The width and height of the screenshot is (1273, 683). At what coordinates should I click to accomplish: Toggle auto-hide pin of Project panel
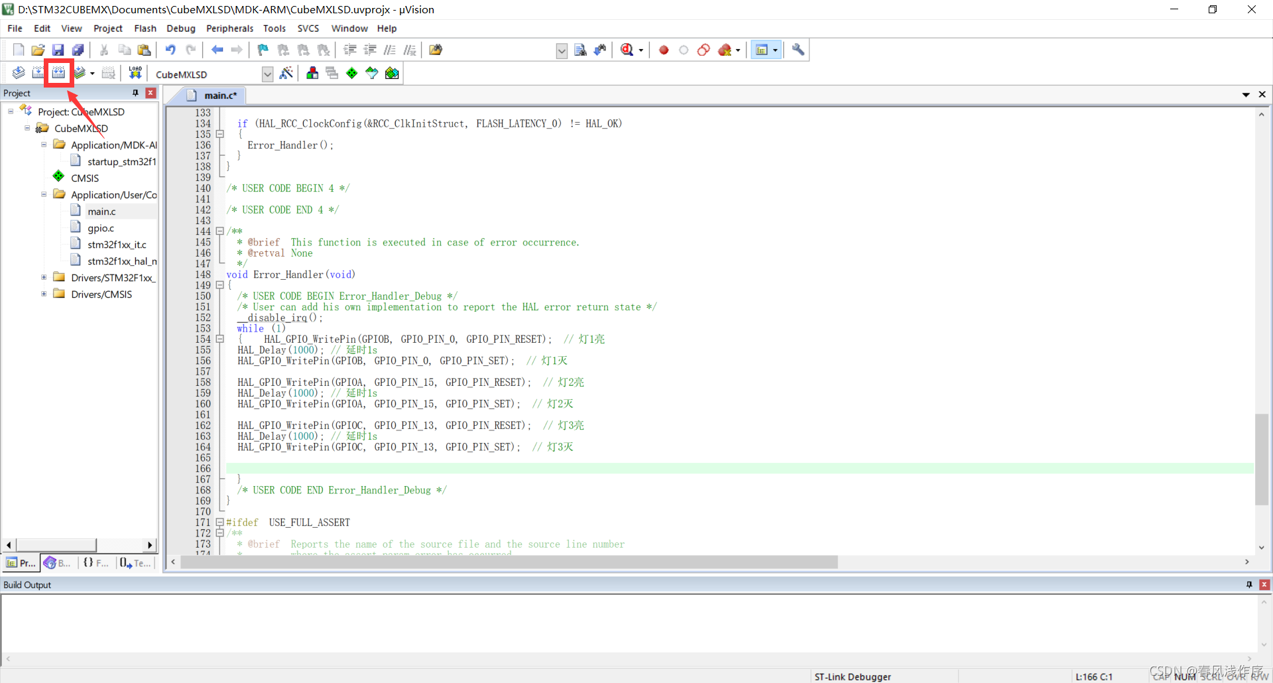[136, 93]
